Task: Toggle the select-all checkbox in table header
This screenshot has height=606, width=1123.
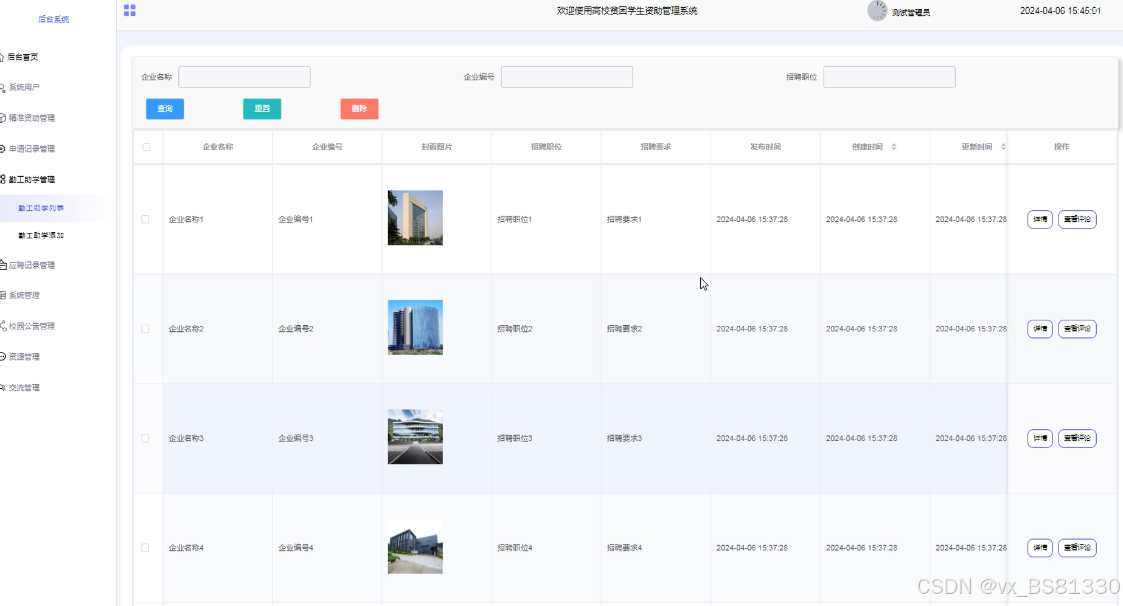Action: (x=147, y=146)
